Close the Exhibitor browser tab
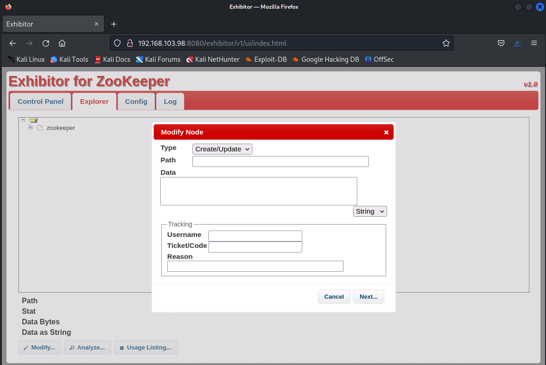Image resolution: width=546 pixels, height=365 pixels. [97, 24]
